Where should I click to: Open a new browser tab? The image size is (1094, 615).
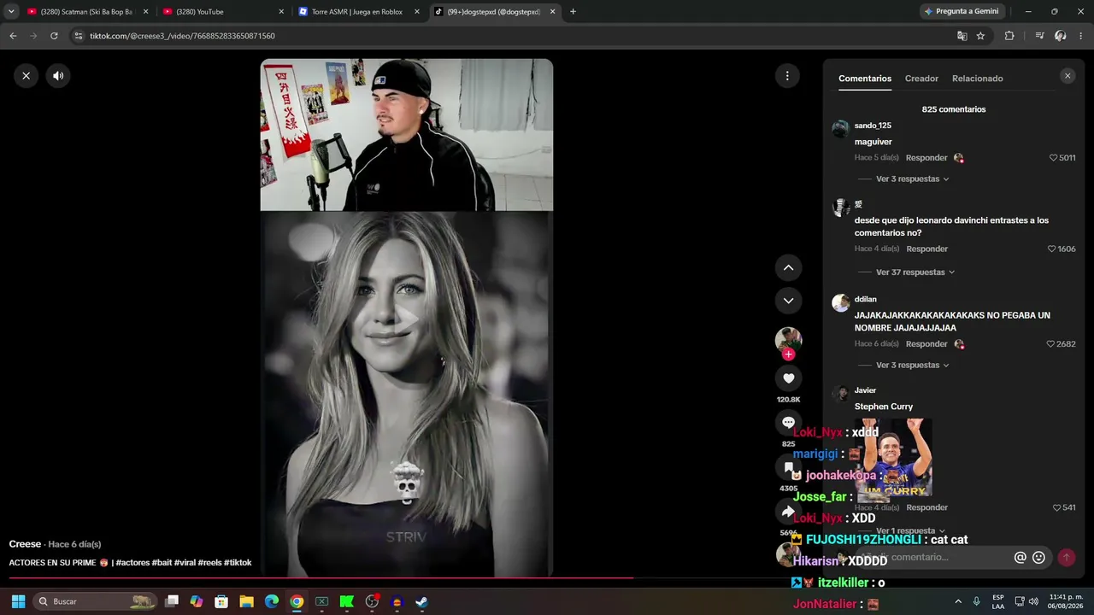click(x=573, y=12)
